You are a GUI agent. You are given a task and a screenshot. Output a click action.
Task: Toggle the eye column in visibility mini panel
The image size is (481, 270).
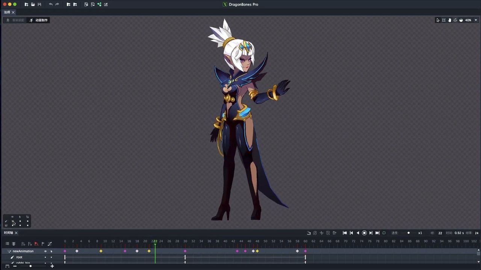[x=12, y=217]
